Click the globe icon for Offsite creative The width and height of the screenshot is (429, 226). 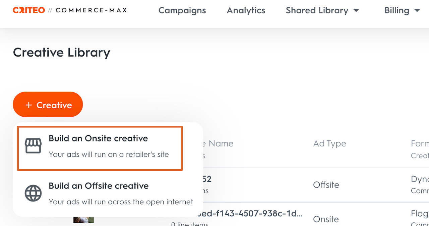coord(33,193)
